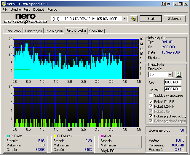Image resolution: width=190 pixels, height=155 pixels.
Task: Click the Nero disc icon in title bar
Action: tap(4, 4)
